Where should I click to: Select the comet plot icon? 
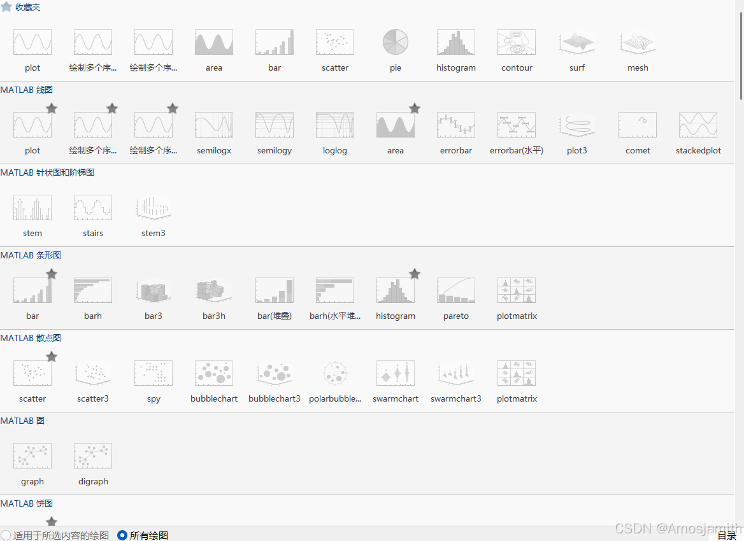(x=638, y=125)
